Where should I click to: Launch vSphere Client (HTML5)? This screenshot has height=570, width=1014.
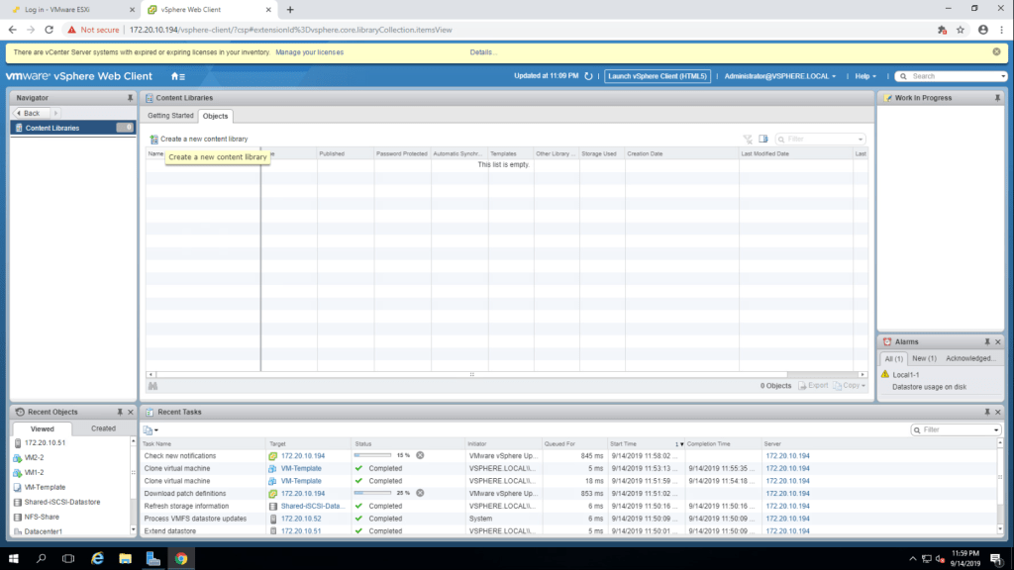coord(658,76)
